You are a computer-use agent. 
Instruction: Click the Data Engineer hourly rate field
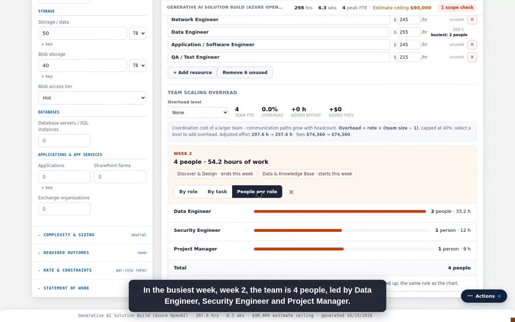(x=409, y=32)
